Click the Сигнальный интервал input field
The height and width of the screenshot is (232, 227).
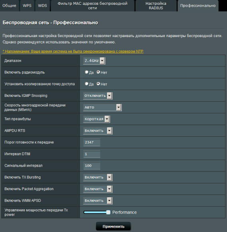[x=92, y=166]
